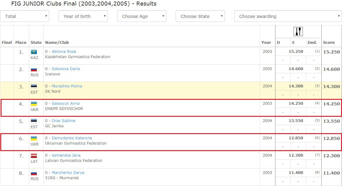Follow the Galasyuk Anna name link
Screen dimensions: 342x186
65,104
